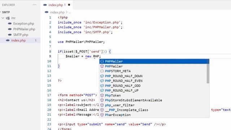Click the EXPLORER panel title
This screenshot has height=130, width=231.
point(8,5)
